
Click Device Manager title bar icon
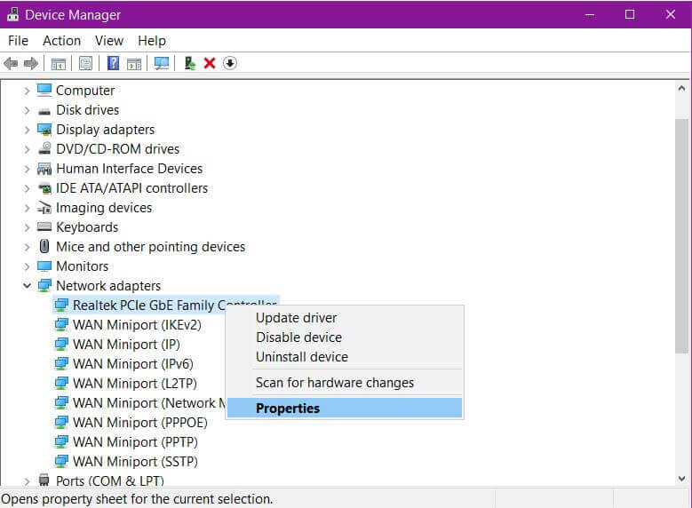point(12,14)
